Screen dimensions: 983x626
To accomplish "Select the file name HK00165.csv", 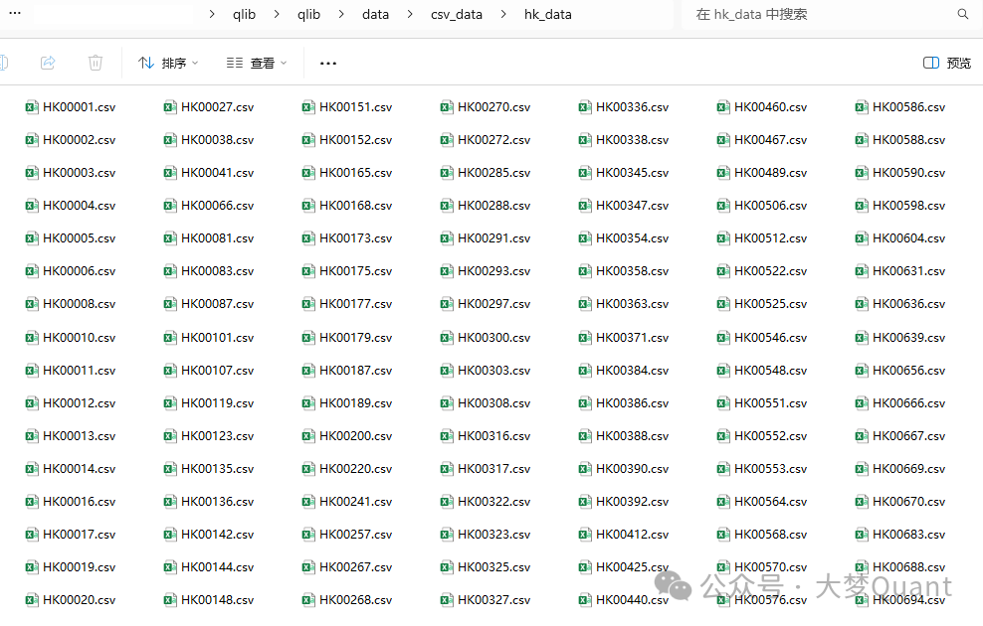I will coord(355,173).
